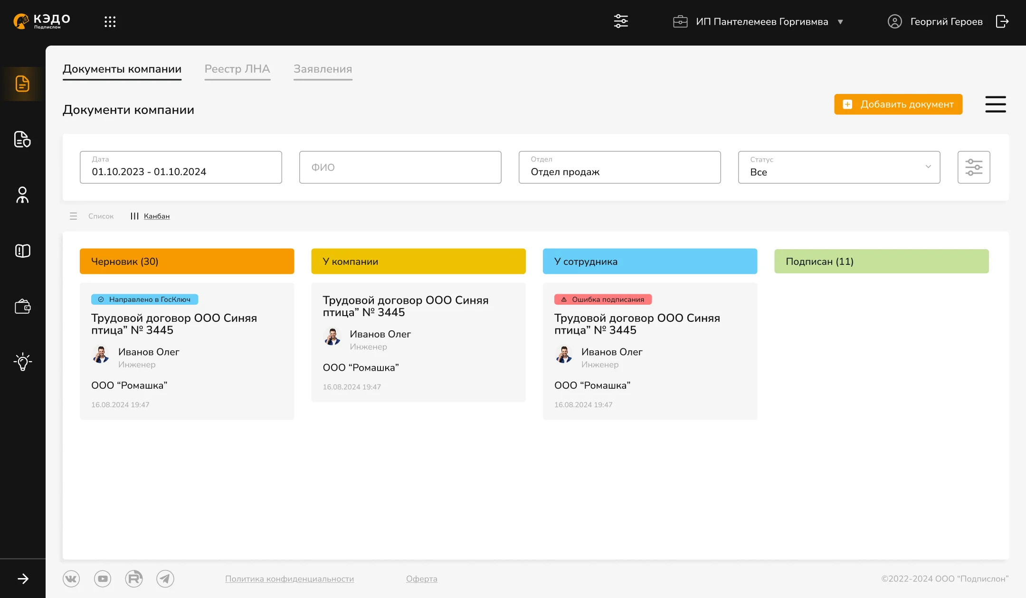Click the Георгий Героев user name
The width and height of the screenshot is (1026, 598).
coord(947,22)
